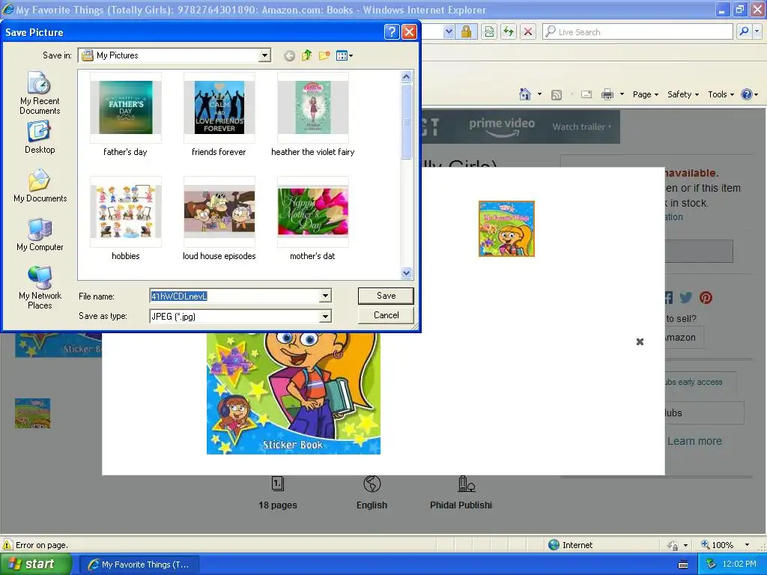767x575 pixels.
Task: Create a new folder in Save dialog
Action: pyautogui.click(x=324, y=55)
